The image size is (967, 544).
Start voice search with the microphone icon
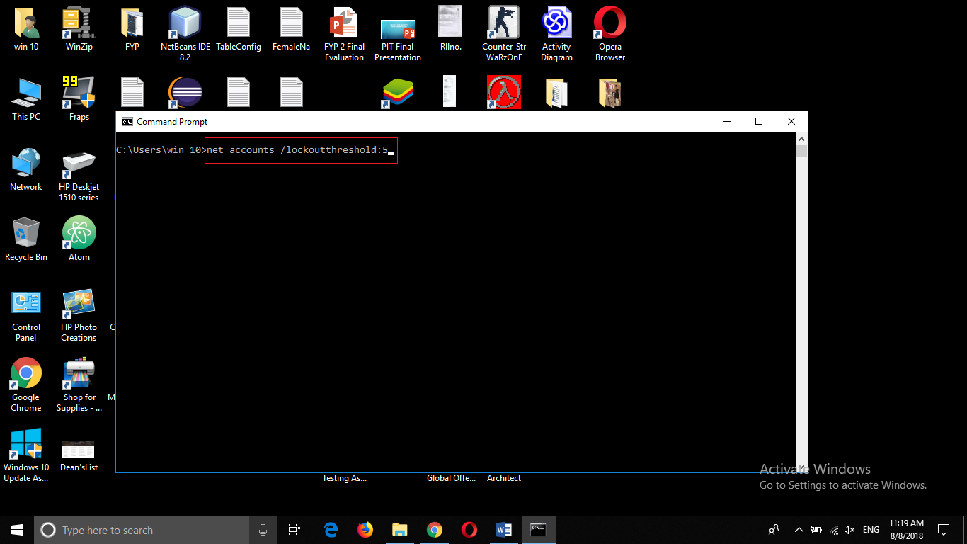(263, 529)
